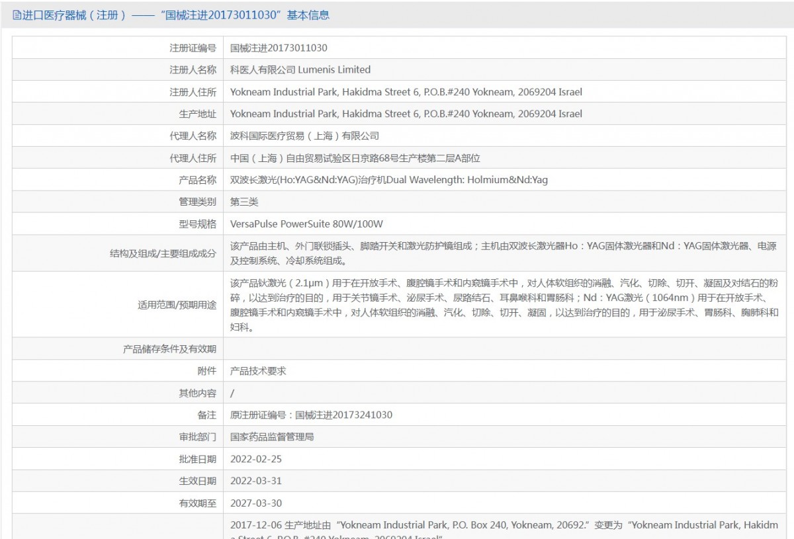Open the 产品技术要求 attachment

[258, 371]
